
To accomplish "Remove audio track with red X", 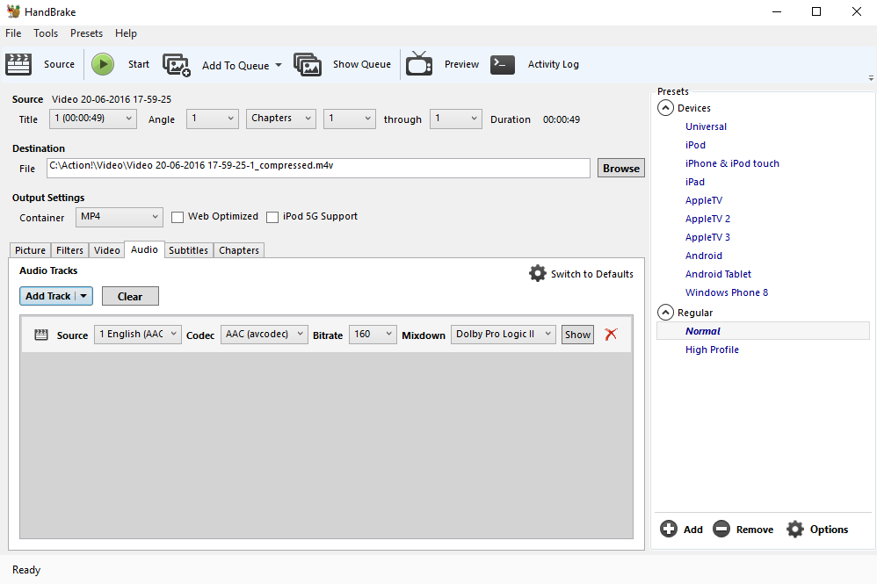I will tap(611, 335).
